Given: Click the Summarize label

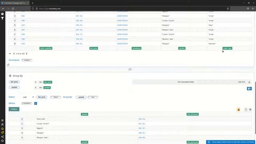Looking at the screenshot, I should coord(14,60).
